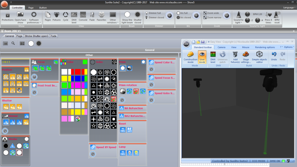Switch Easy View to User mode
Viewport: 297px width, 167px height.
point(202,57)
